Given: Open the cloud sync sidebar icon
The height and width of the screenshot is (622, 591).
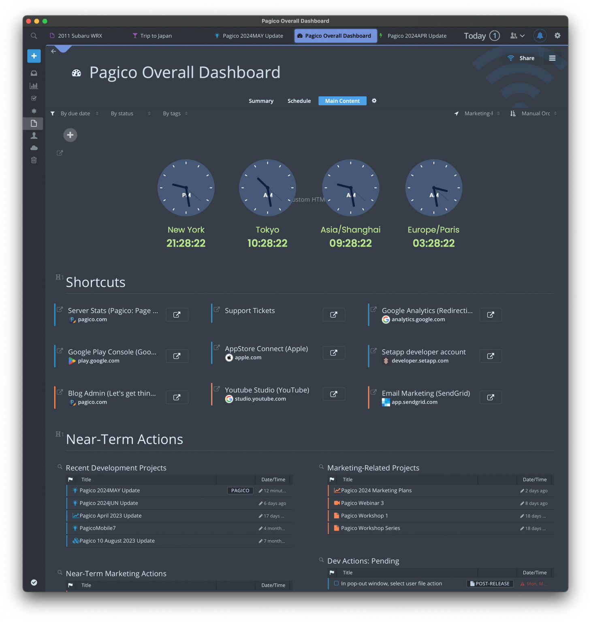Looking at the screenshot, I should click(x=34, y=148).
